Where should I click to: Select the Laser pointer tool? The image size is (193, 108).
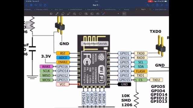[x=103, y=14]
